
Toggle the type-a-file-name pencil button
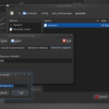(x=12, y=13)
